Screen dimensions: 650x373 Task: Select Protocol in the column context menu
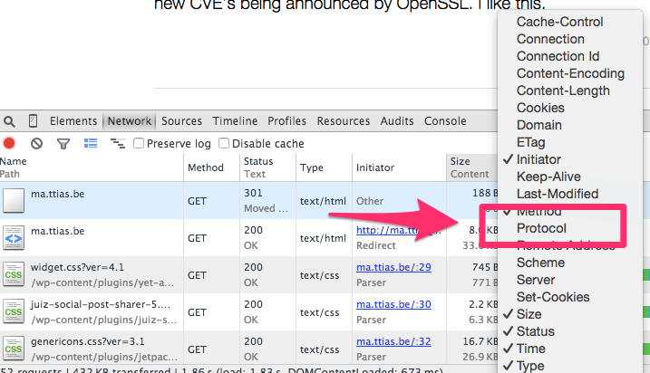541,228
